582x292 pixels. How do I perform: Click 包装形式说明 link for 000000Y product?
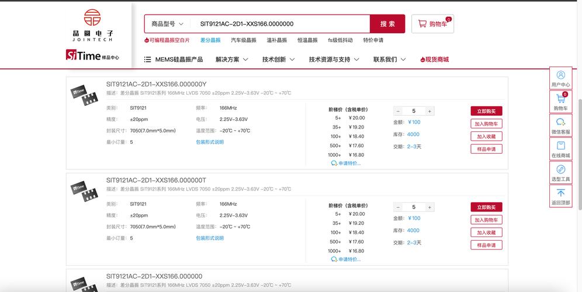pos(210,142)
